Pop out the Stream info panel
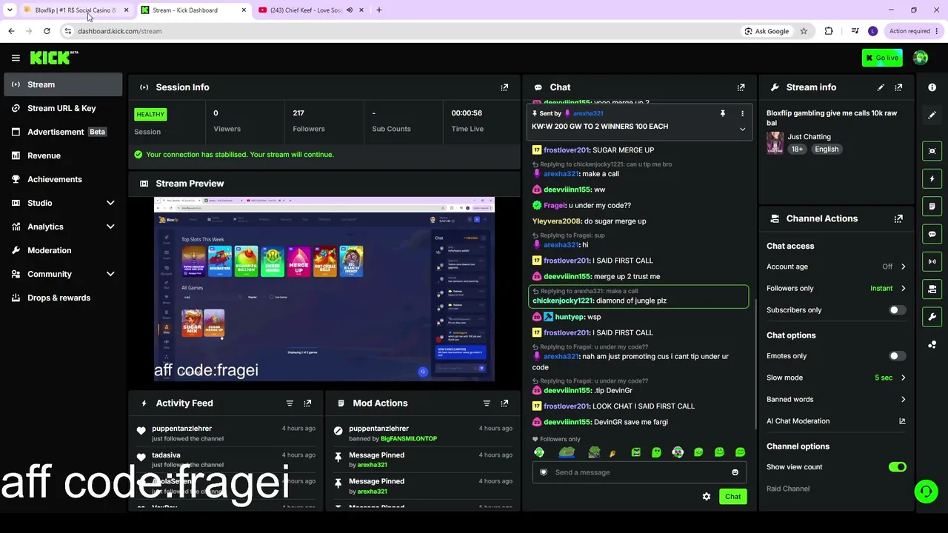 pos(898,87)
